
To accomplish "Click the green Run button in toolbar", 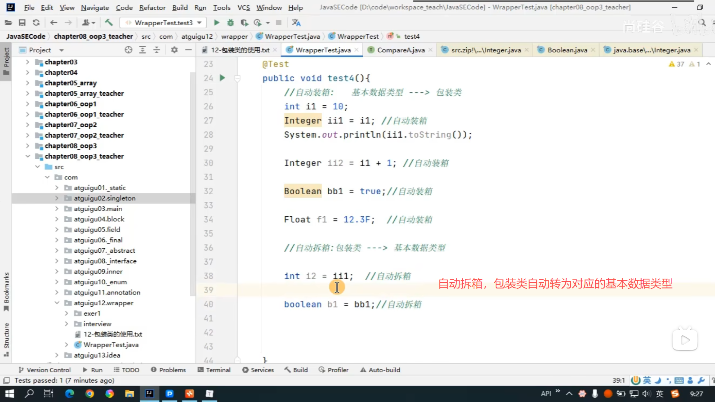I will point(216,23).
